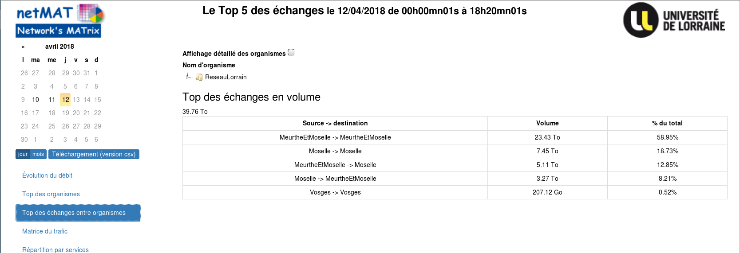
Task: Open the Évolution du débit page
Action: (47, 175)
